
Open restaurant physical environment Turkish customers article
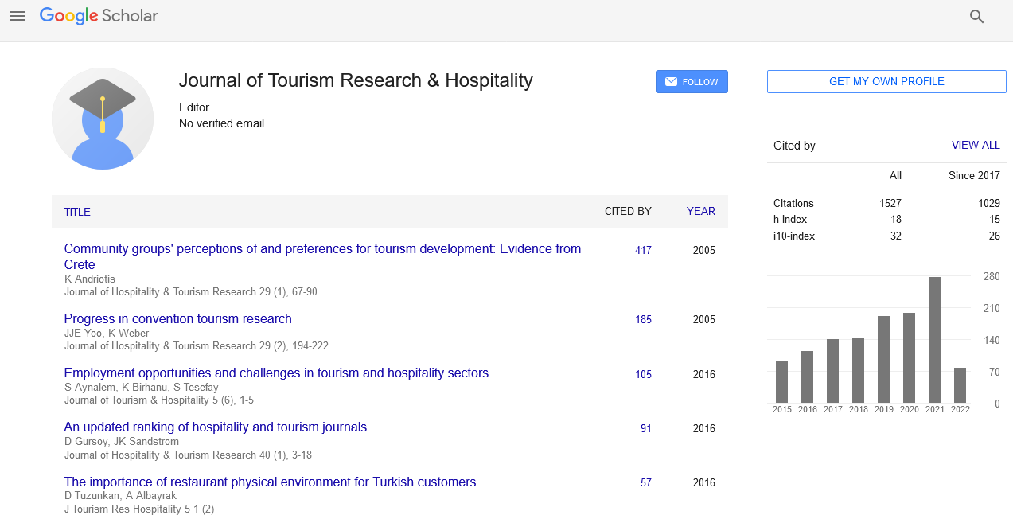click(x=270, y=482)
